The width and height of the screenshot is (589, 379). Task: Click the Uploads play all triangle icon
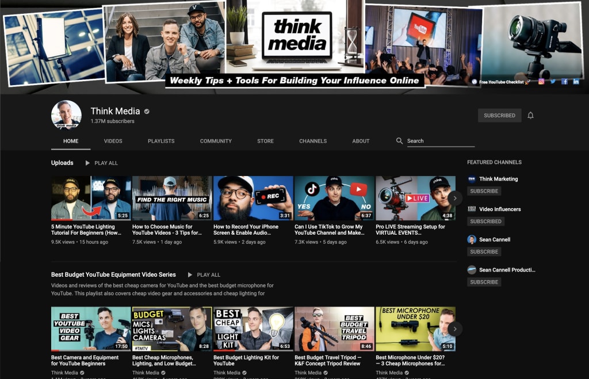click(x=87, y=163)
